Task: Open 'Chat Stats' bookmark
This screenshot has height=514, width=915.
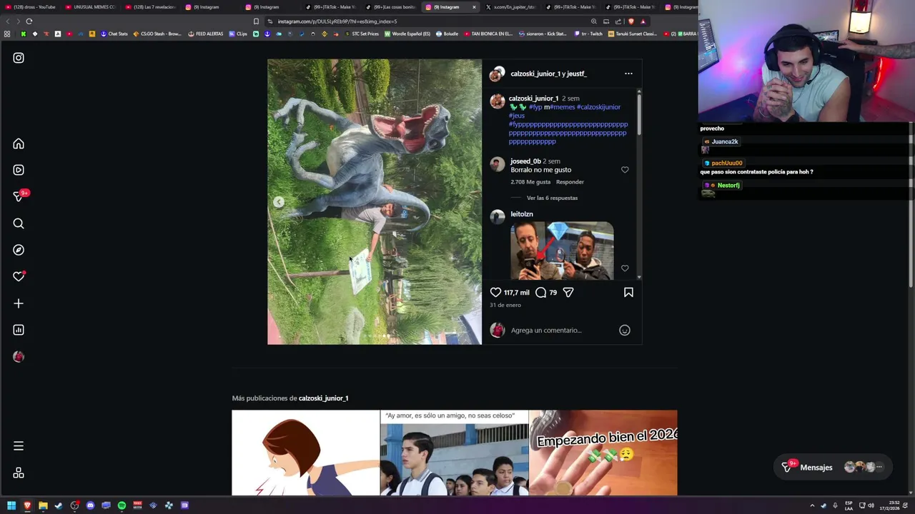Action: pyautogui.click(x=114, y=34)
